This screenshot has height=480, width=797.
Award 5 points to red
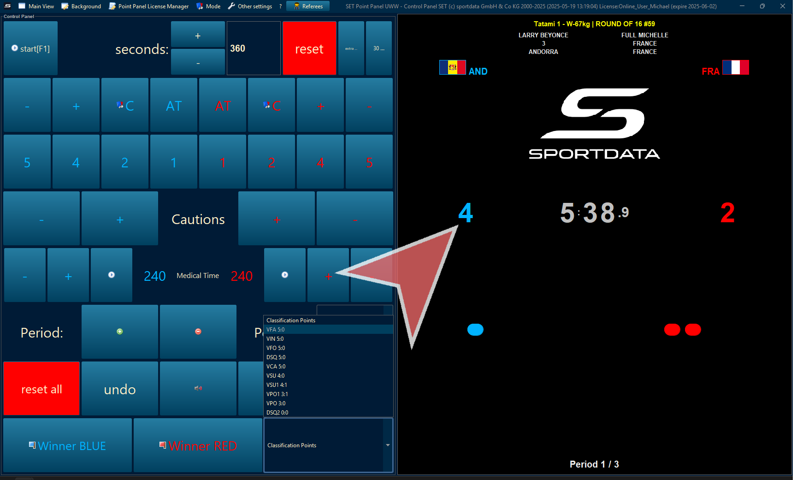pyautogui.click(x=369, y=162)
